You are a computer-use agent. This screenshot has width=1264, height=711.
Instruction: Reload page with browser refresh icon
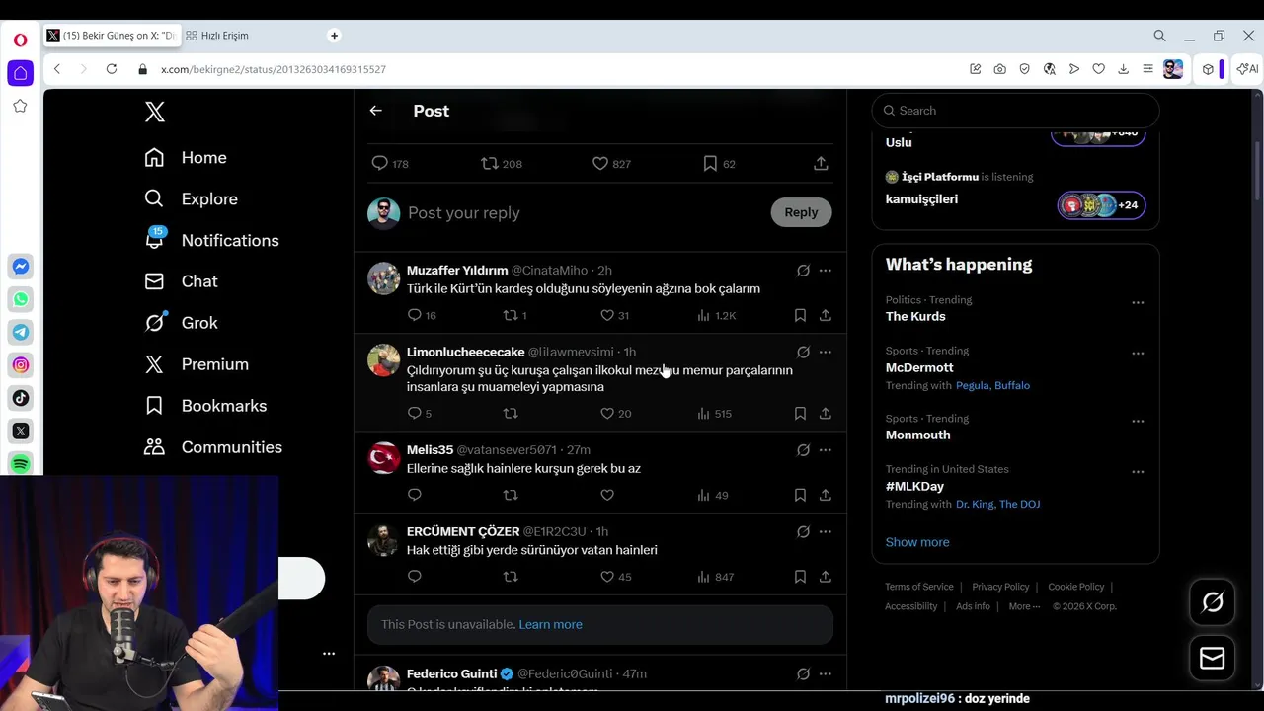[112, 69]
